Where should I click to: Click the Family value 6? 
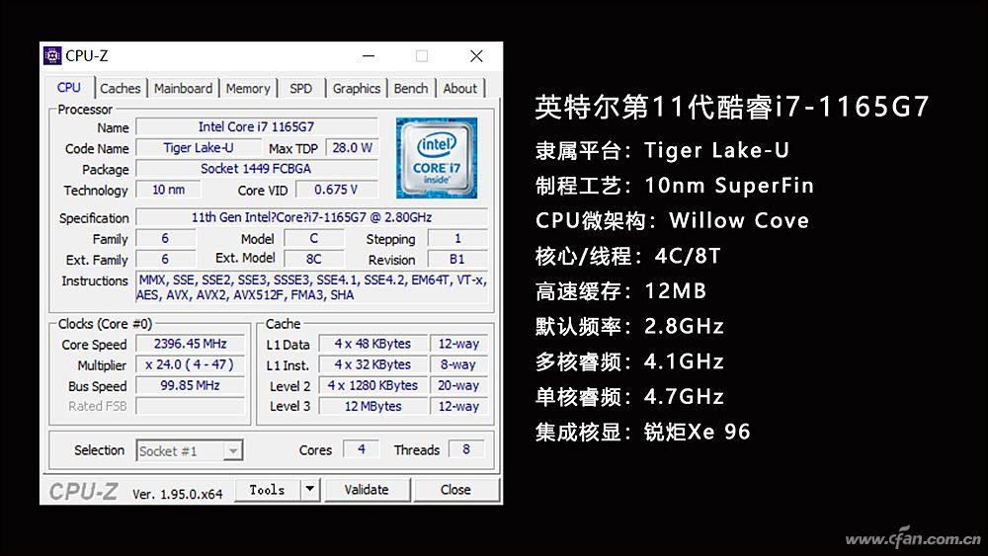point(165,238)
